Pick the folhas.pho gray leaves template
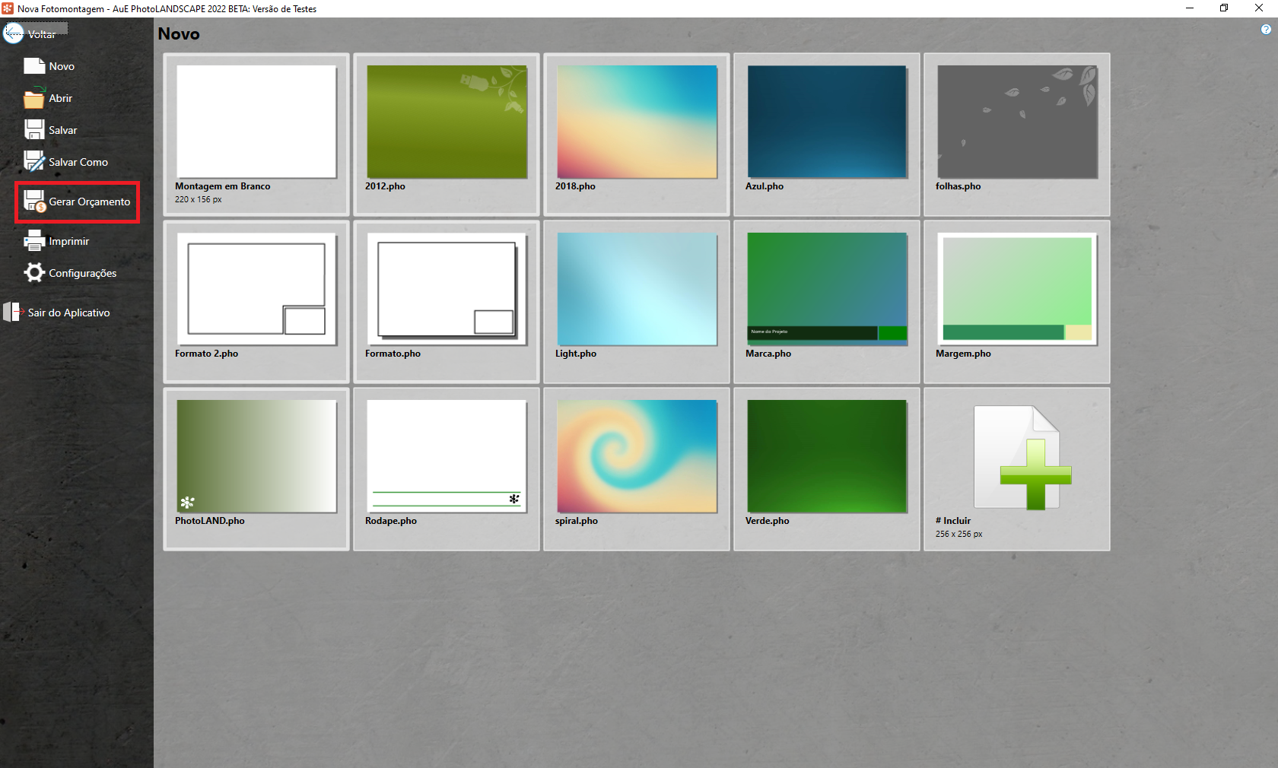Viewport: 1278px width, 768px height. (1017, 122)
